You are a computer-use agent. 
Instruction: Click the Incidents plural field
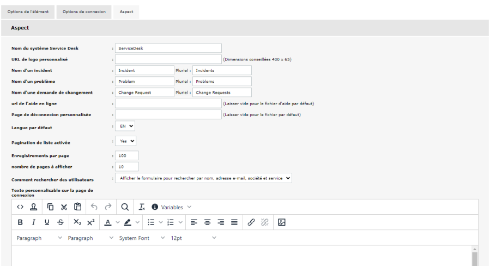[x=222, y=70]
